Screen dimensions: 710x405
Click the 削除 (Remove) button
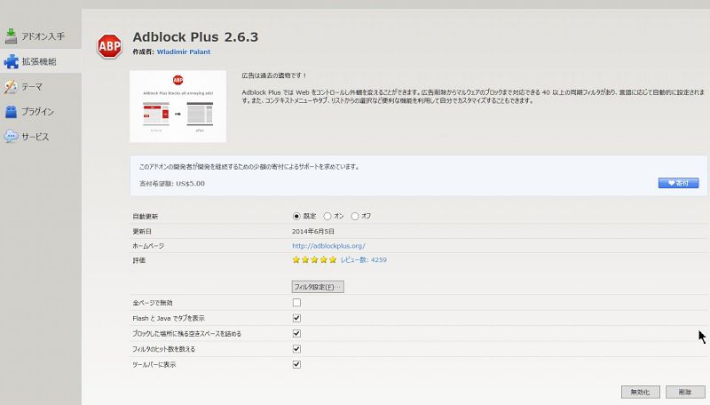[685, 392]
